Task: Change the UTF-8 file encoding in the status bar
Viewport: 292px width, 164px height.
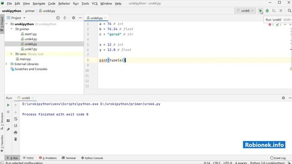Action: pos(228,163)
